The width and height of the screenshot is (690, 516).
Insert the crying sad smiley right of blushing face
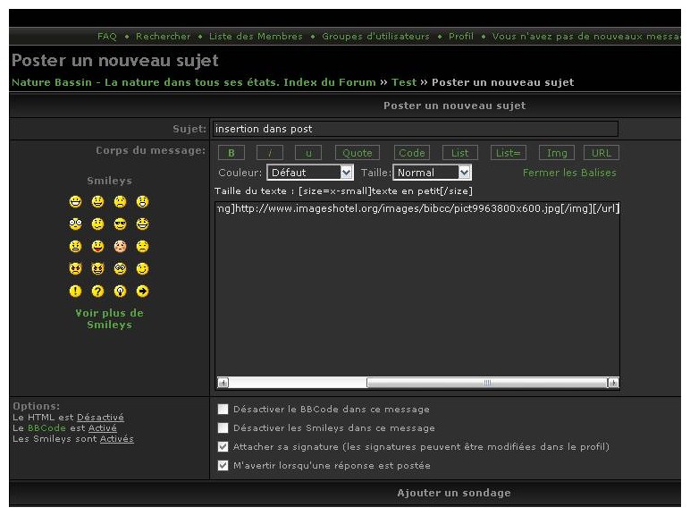[142, 247]
